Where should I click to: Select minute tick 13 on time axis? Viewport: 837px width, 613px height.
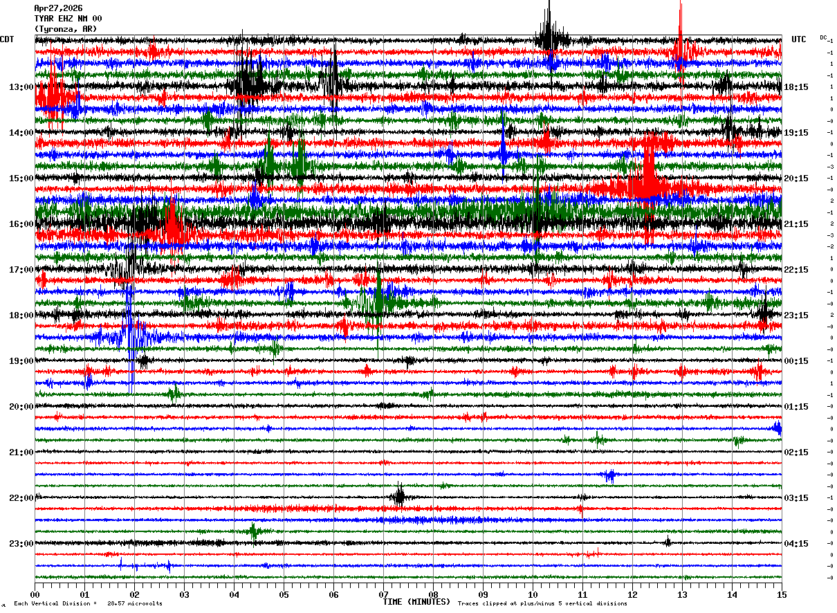coord(682,594)
